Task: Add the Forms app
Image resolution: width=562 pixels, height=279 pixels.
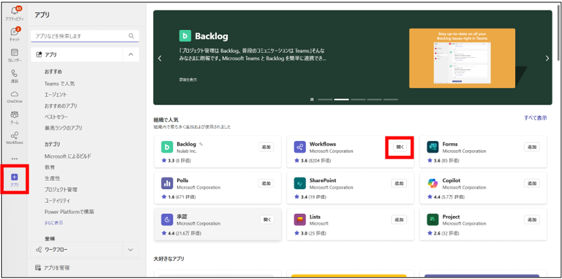Action: 532,147
